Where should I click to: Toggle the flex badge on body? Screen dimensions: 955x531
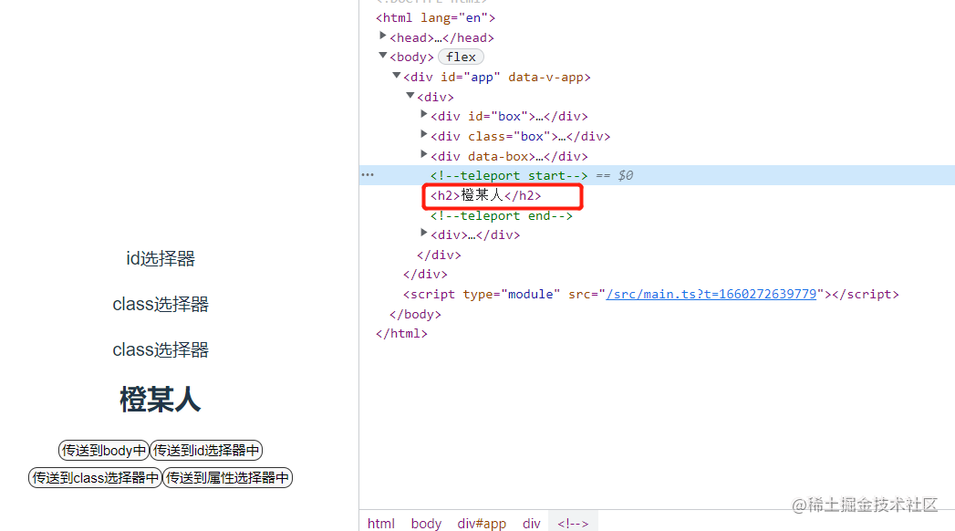(461, 57)
